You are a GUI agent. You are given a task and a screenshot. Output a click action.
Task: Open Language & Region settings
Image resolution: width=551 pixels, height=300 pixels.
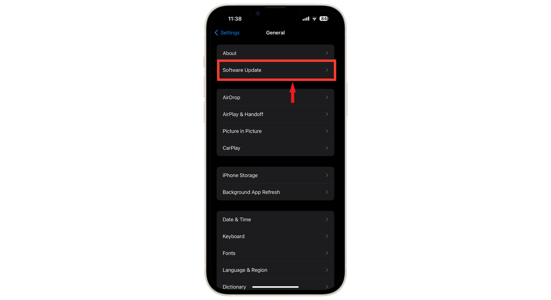tap(275, 270)
